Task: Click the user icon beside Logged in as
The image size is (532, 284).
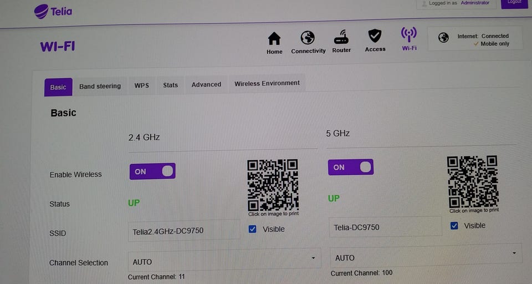Action: point(424,3)
